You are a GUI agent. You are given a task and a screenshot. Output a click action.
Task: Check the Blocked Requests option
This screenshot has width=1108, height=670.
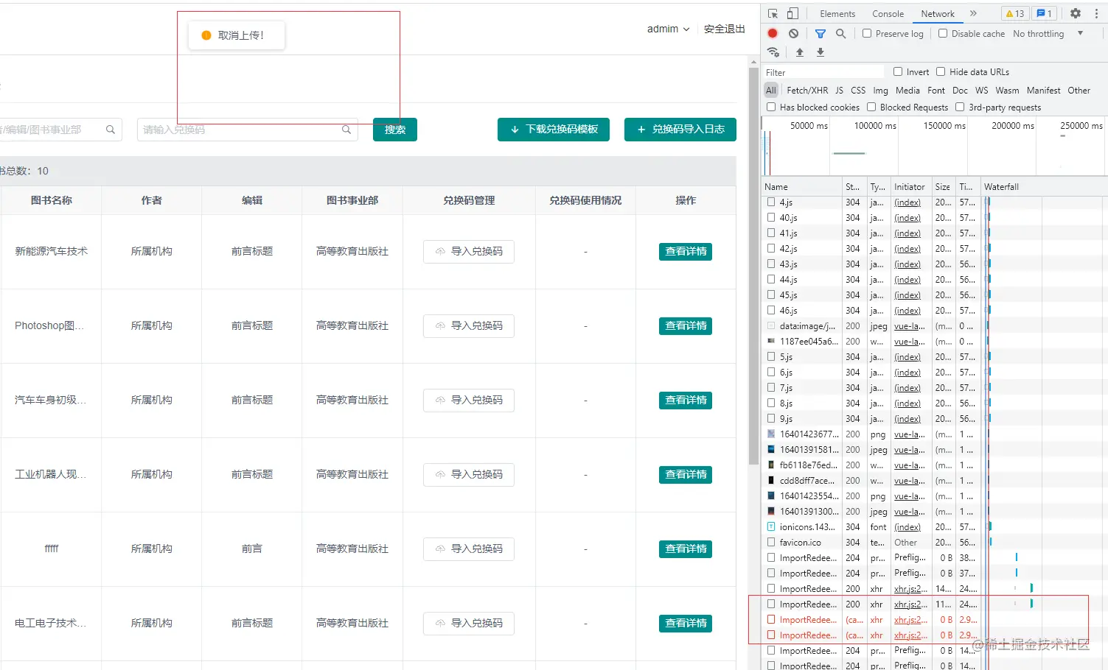point(871,107)
